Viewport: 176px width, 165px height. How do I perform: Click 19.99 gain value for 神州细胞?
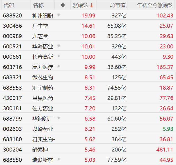(88, 16)
